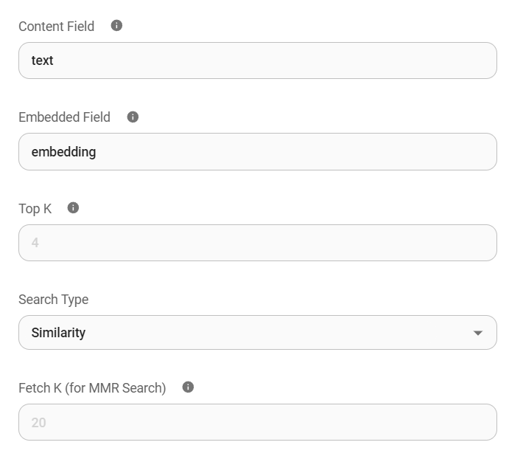The image size is (509, 459).
Task: Click into the Embedded Field input box
Action: click(258, 152)
